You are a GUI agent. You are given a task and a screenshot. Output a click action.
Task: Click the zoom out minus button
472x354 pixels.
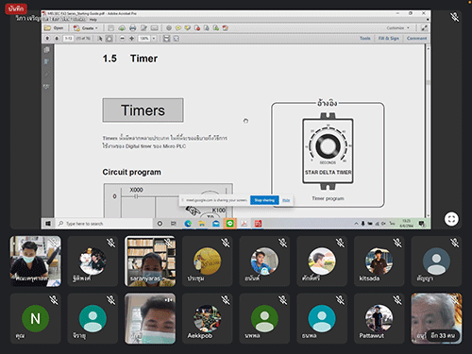coord(123,39)
